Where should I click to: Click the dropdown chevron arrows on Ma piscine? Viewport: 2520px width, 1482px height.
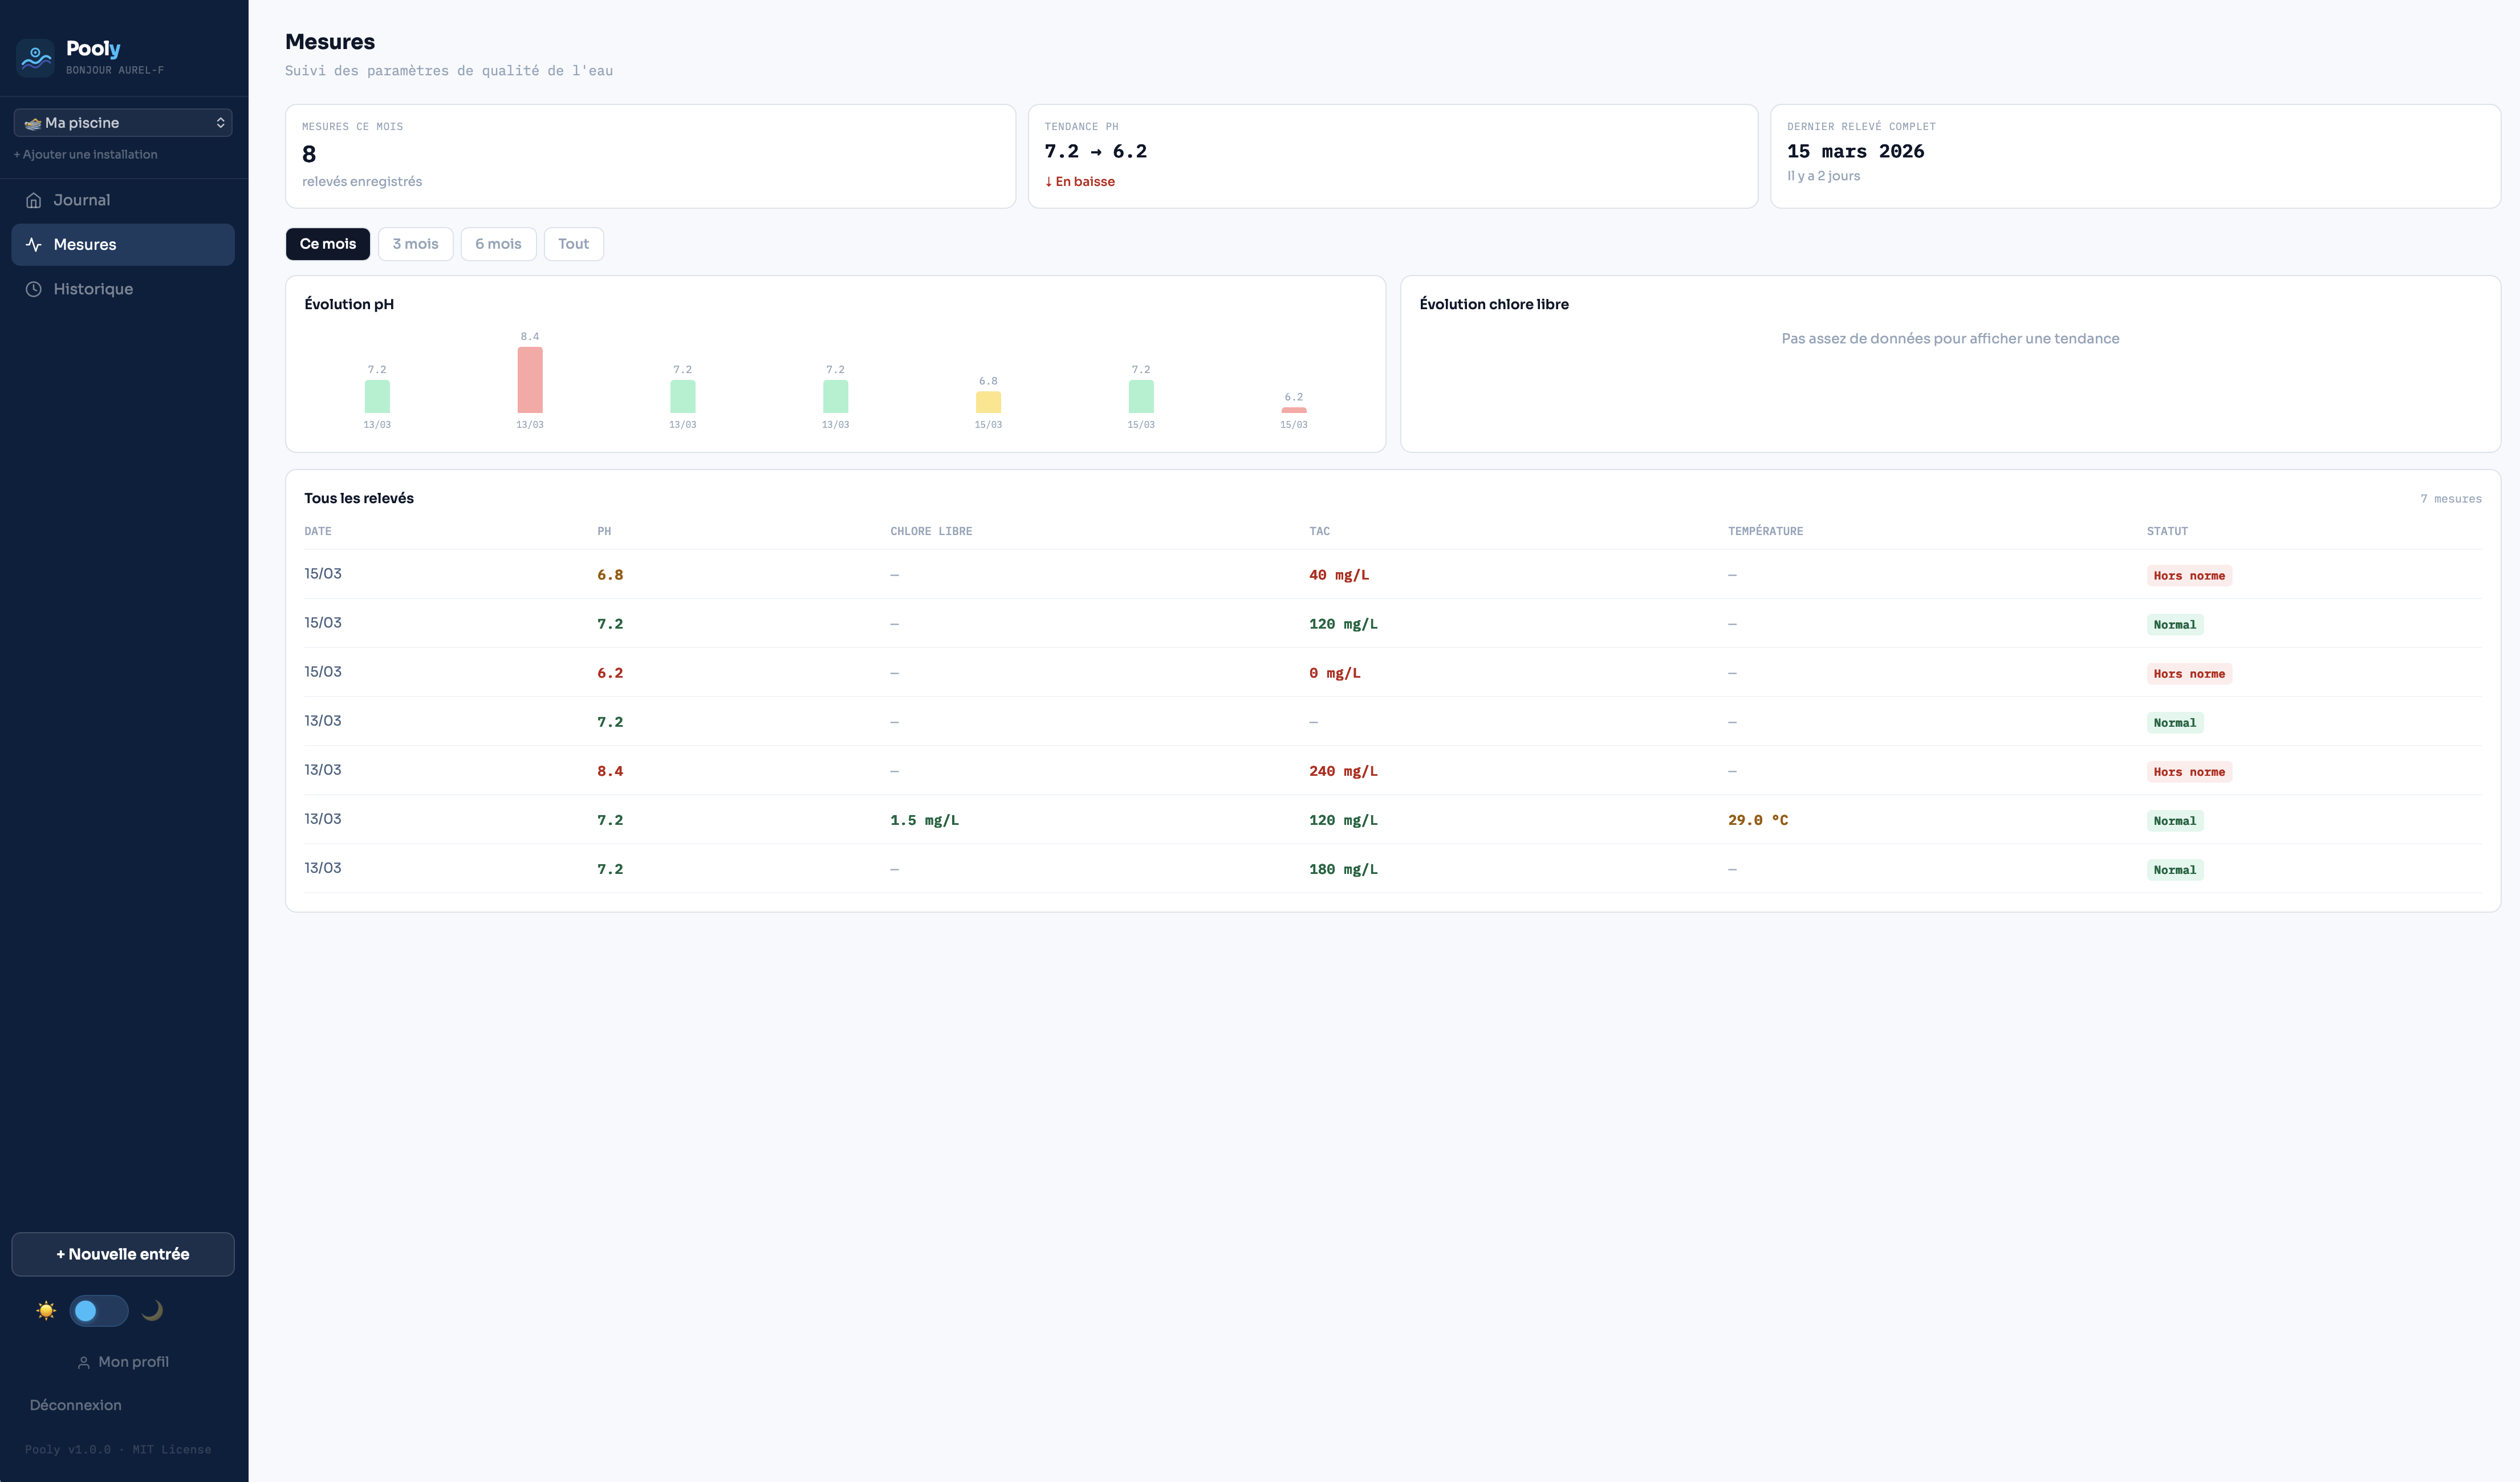tap(220, 123)
